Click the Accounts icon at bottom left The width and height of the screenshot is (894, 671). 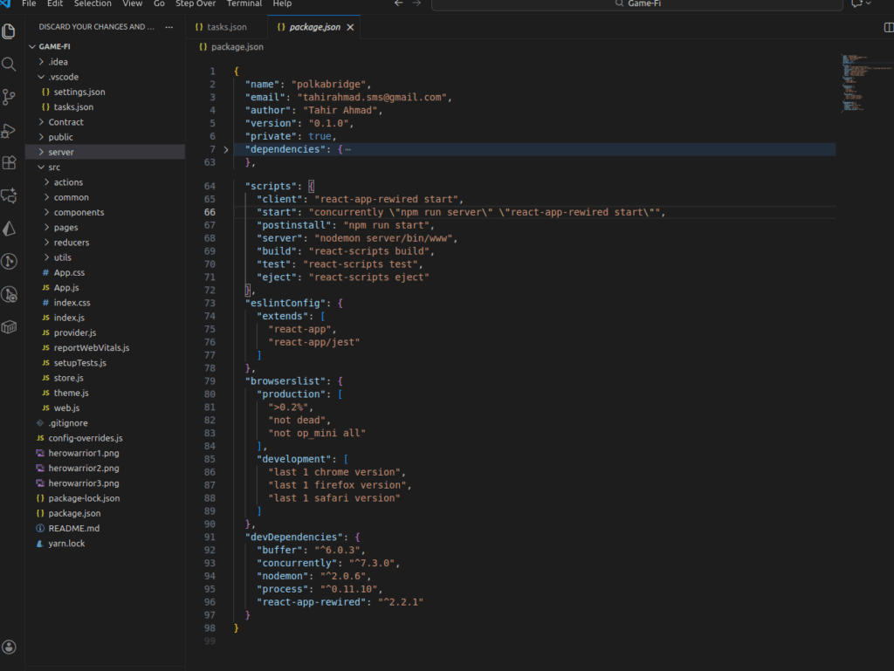(x=10, y=647)
